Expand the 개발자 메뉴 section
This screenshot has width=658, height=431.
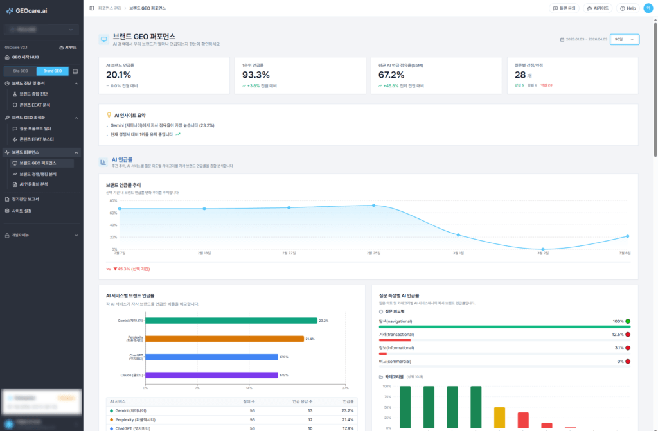coord(76,235)
